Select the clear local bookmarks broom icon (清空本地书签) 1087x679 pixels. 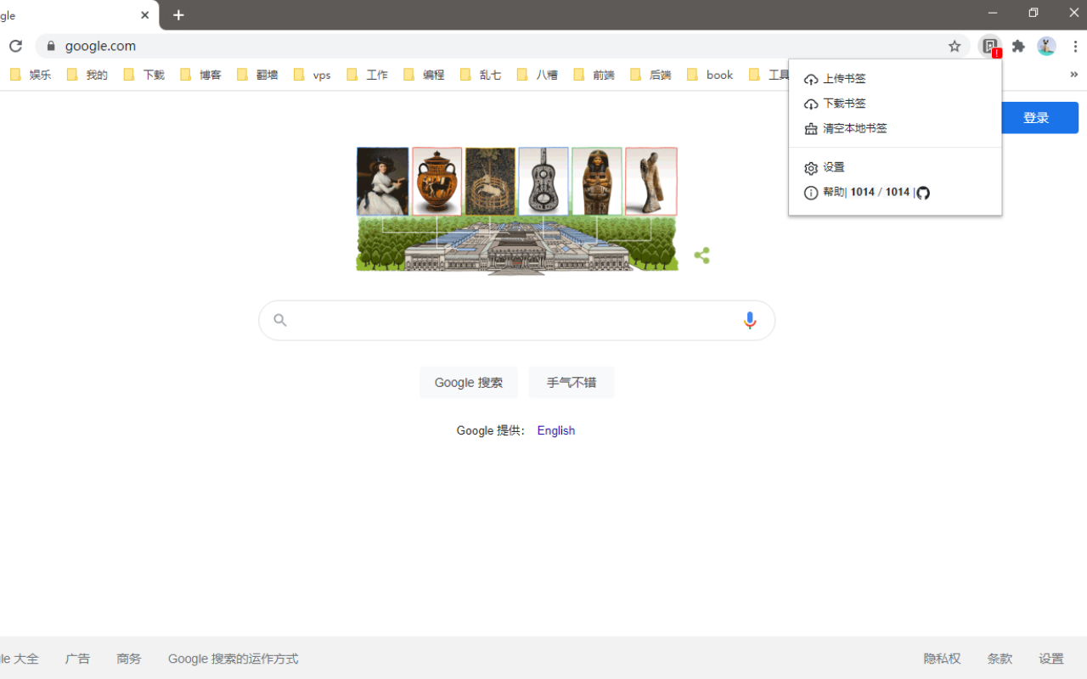point(811,128)
